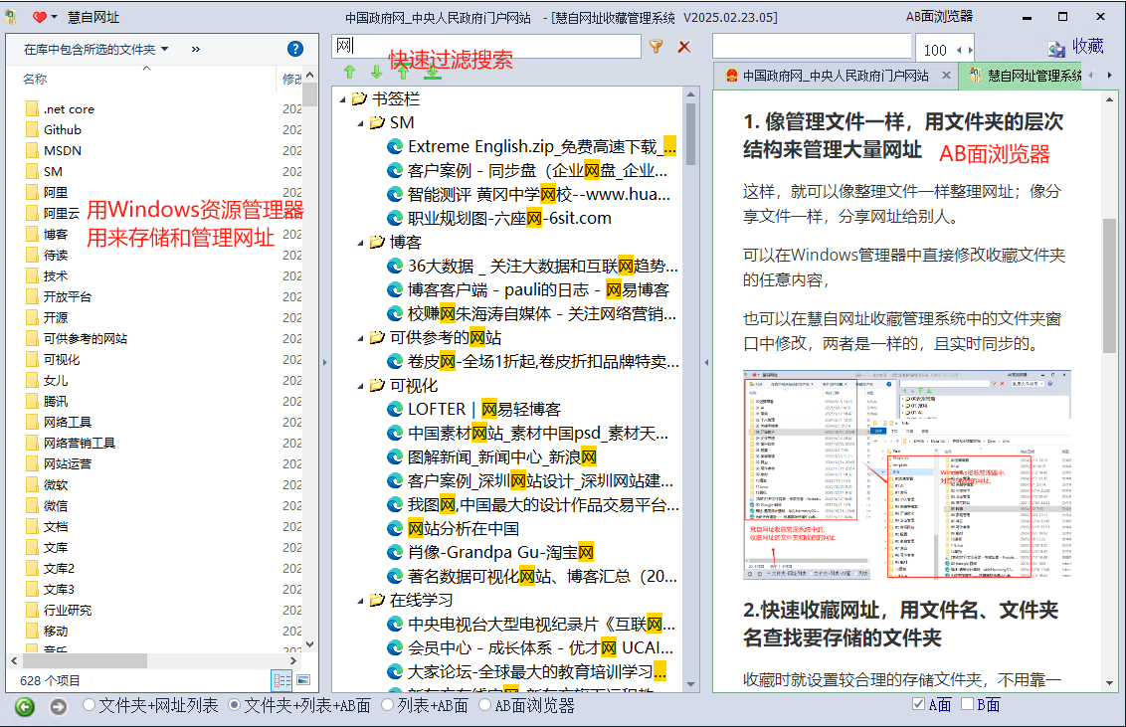Image resolution: width=1126 pixels, height=727 pixels.
Task: Go forward with the gray round arrow button
Action: [58, 707]
